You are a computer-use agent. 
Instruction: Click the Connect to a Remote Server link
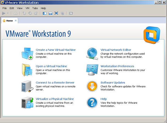click(x=55, y=83)
